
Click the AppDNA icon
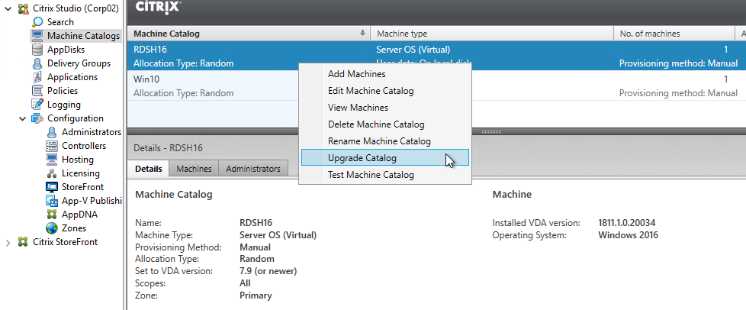(x=52, y=215)
